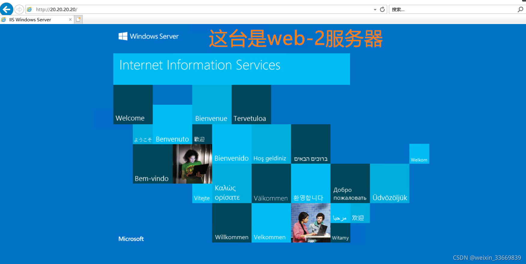Click the ようこそ Japanese tile
526x264 pixels.
(143, 134)
